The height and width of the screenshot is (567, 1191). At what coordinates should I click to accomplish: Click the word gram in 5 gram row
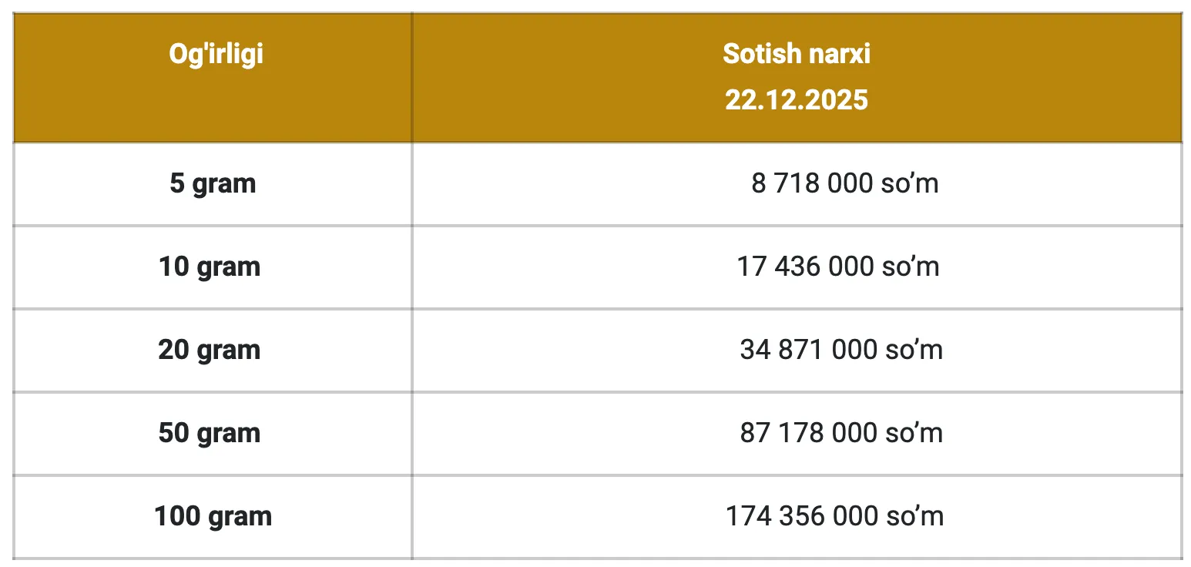click(224, 184)
